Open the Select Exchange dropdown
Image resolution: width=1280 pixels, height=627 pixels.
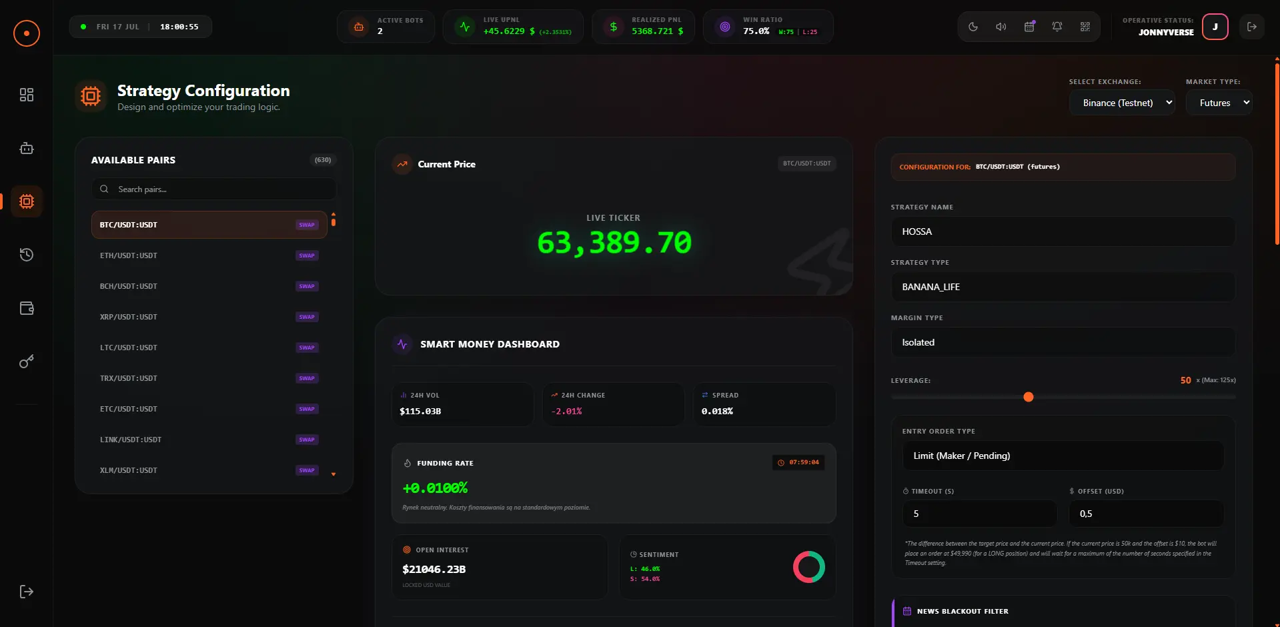click(x=1121, y=103)
